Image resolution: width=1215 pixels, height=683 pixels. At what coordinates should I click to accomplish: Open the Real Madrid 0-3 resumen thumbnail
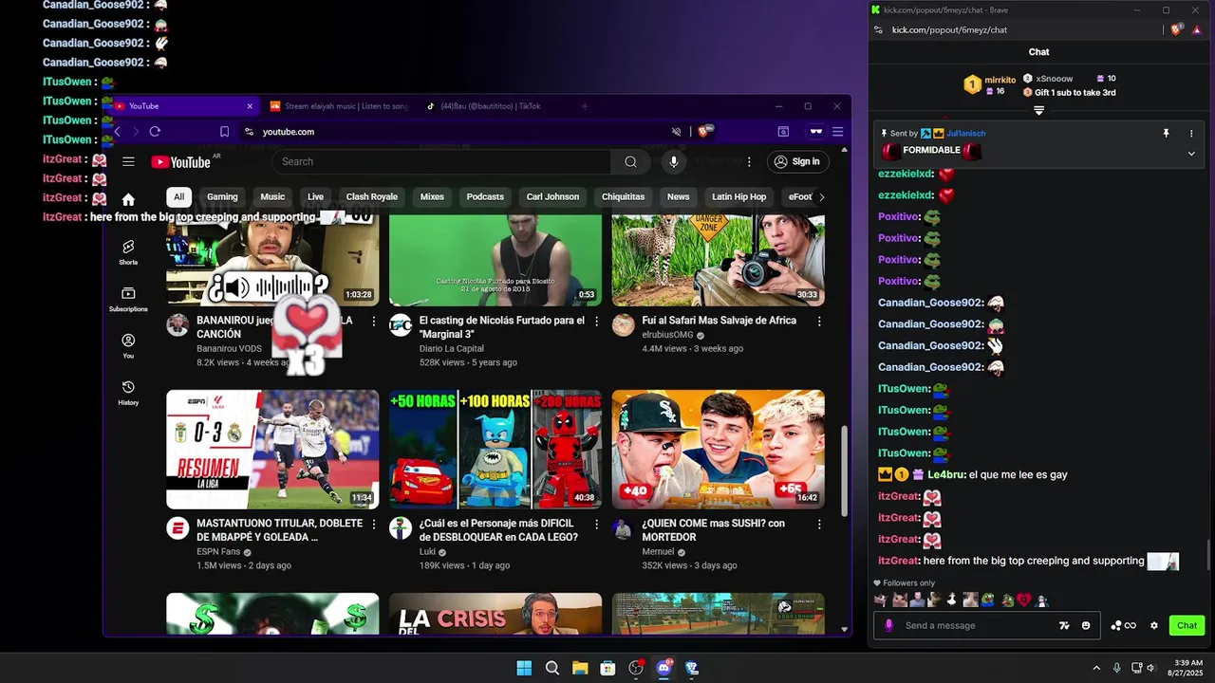point(272,450)
